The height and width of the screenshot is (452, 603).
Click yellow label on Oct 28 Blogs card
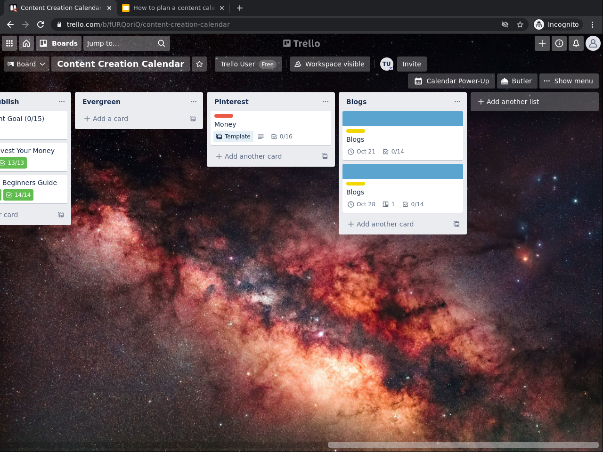(x=356, y=184)
